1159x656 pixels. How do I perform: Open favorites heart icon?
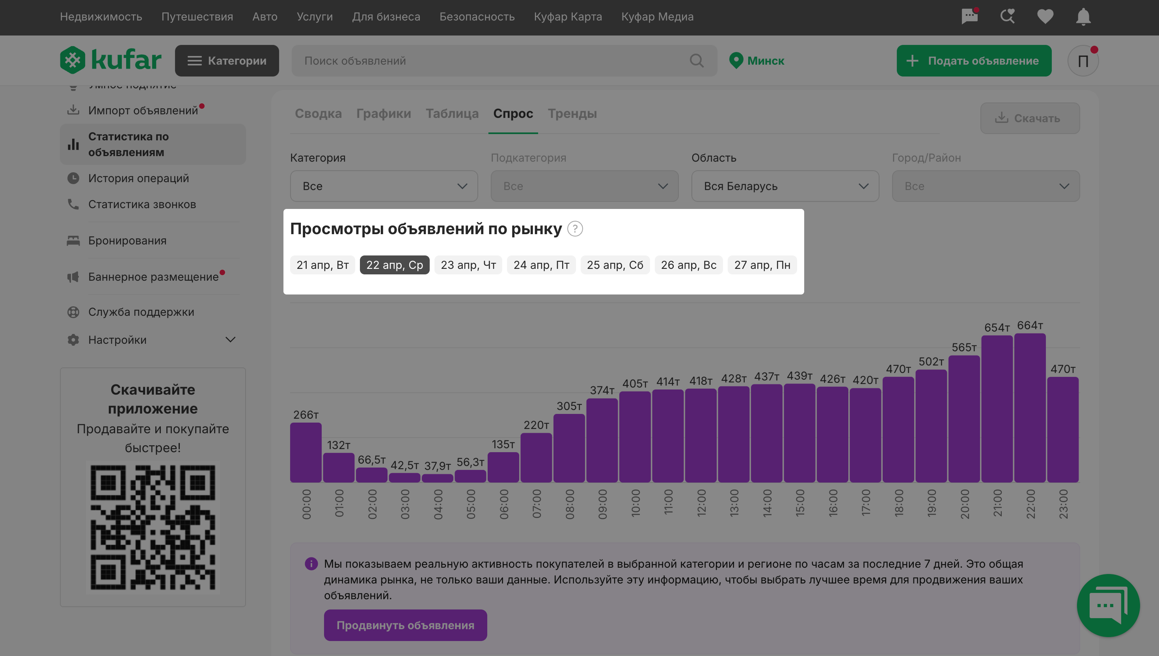tap(1045, 17)
